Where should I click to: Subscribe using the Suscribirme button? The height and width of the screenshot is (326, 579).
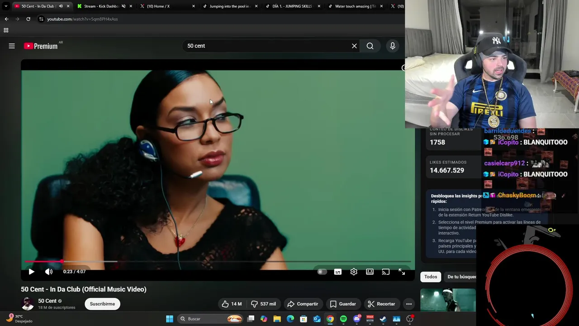click(x=102, y=304)
